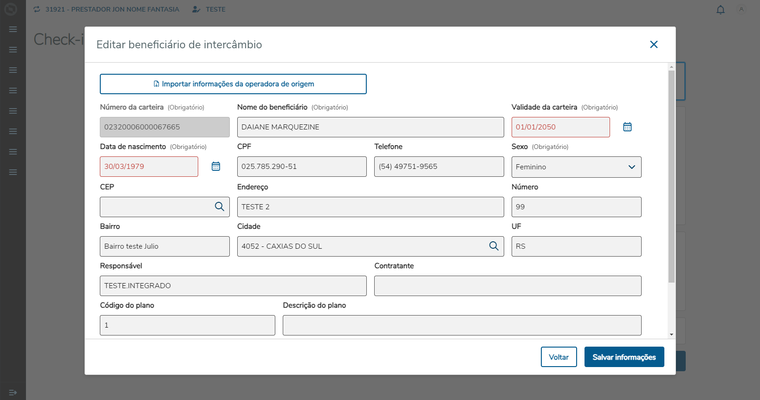This screenshot has width=760, height=400.
Task: Click the CEP search magnifier icon
Action: [220, 207]
